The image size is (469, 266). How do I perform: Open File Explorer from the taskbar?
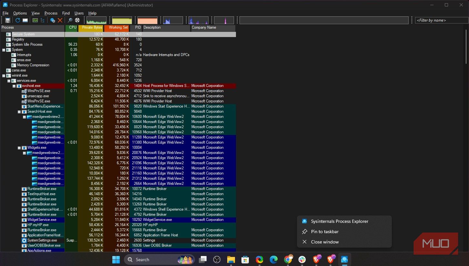point(231,260)
